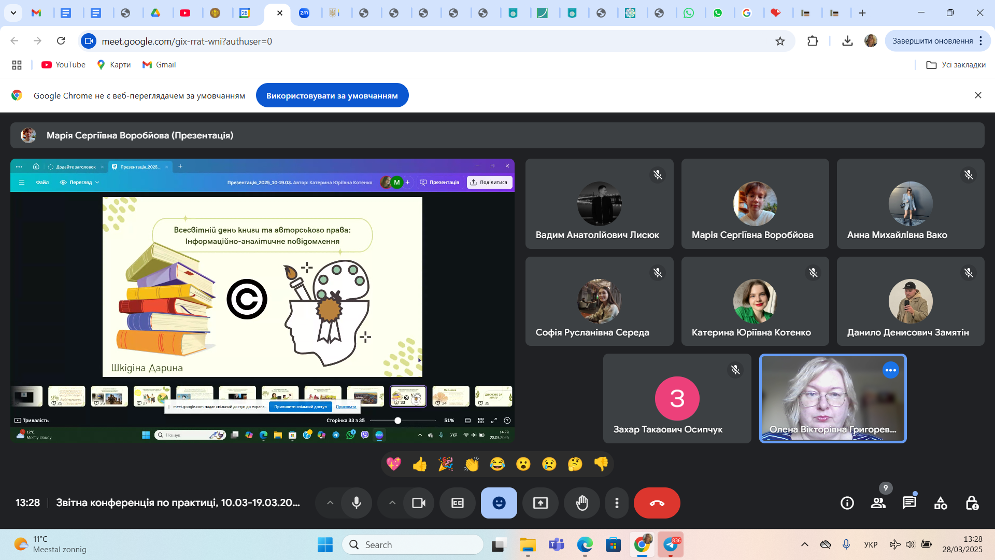The height and width of the screenshot is (560, 995).
Task: Open the Activities shapes icon
Action: pos(941,503)
